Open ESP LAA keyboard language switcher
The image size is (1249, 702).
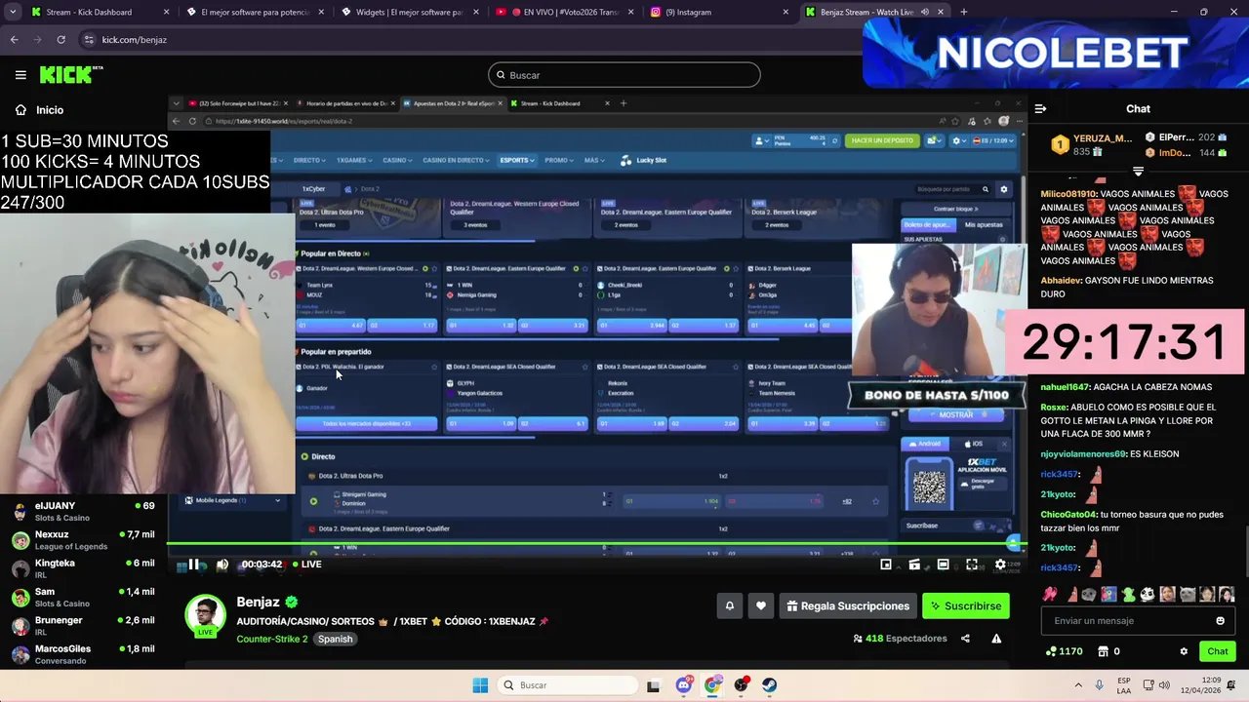tap(1124, 685)
